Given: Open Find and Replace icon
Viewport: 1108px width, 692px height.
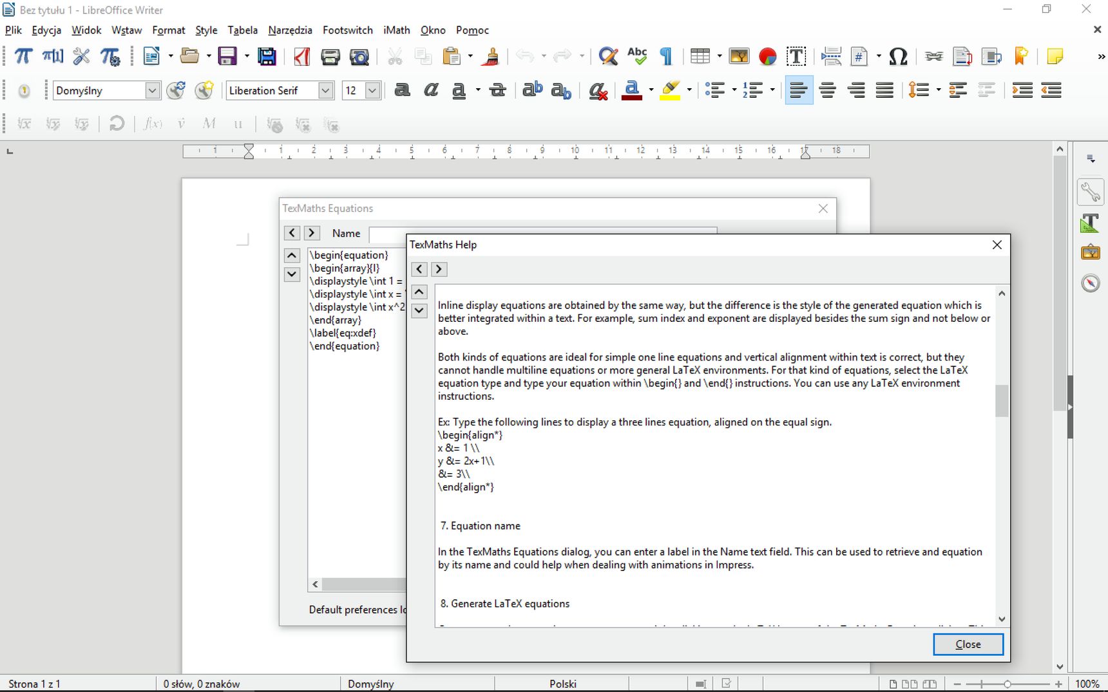Looking at the screenshot, I should pos(608,57).
